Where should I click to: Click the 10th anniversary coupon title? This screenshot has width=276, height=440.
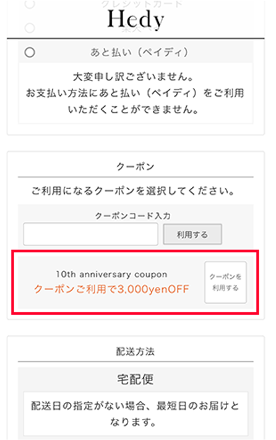click(111, 274)
